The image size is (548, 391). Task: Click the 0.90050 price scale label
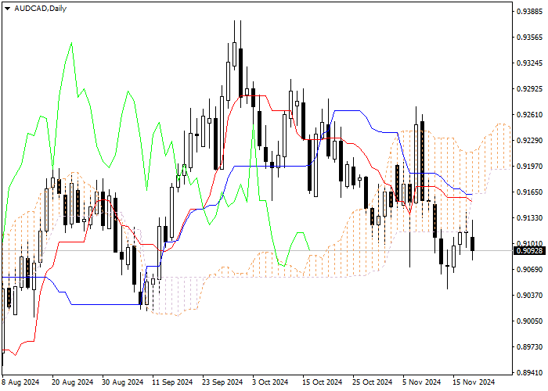(x=529, y=321)
